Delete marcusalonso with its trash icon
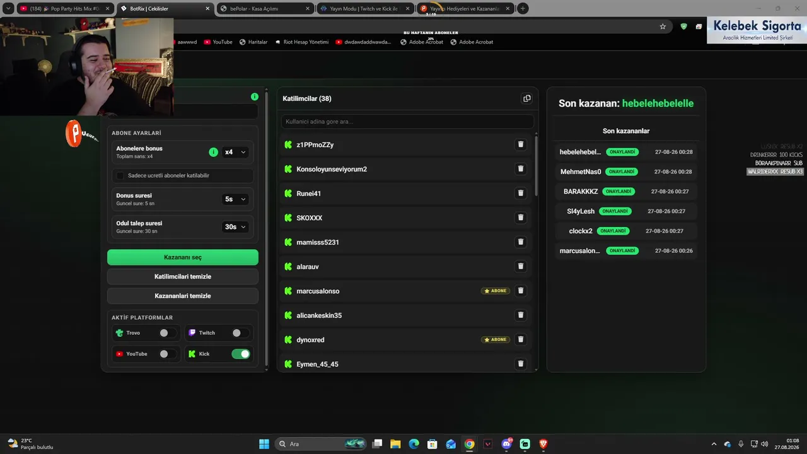Screen dimensions: 807x454 [521, 291]
